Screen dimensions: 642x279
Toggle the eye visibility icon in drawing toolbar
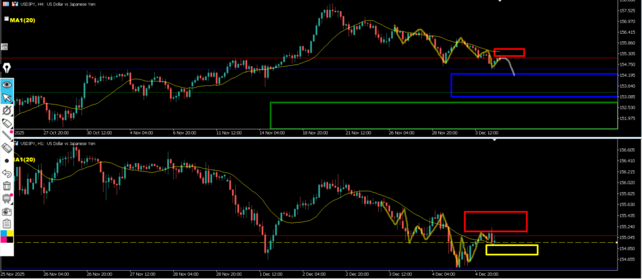(7, 83)
